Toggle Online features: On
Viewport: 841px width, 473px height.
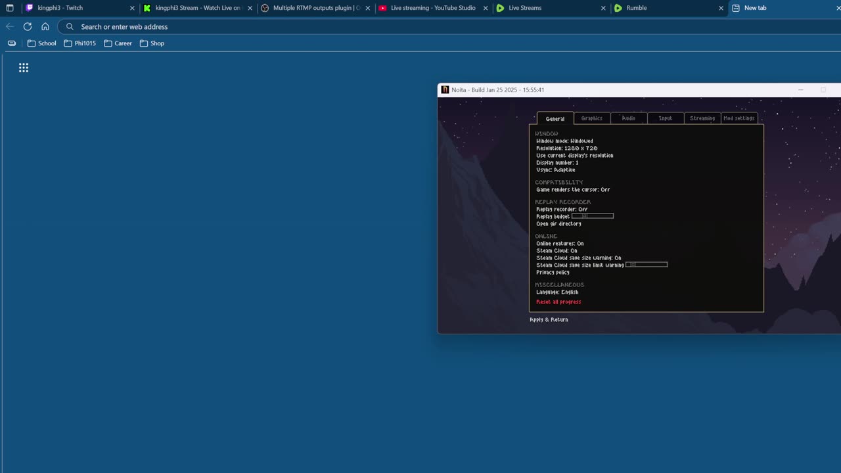coord(560,244)
